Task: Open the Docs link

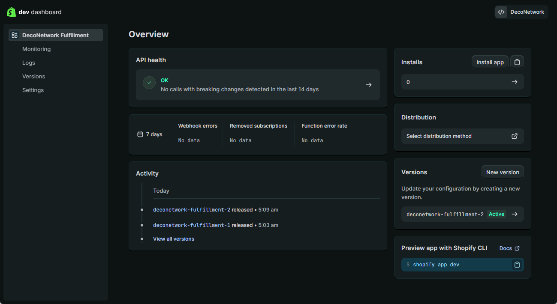Action: click(x=509, y=248)
